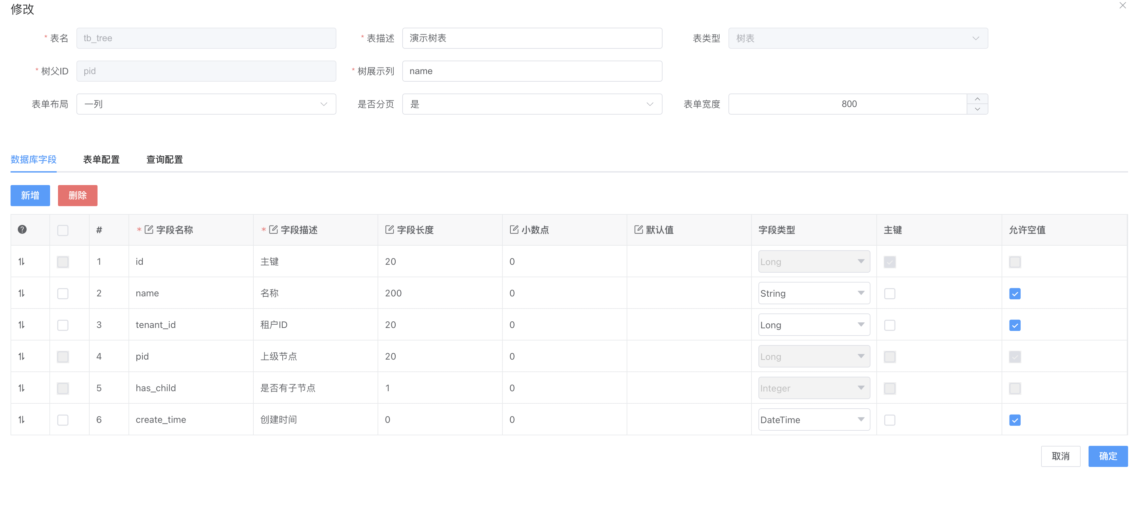Click the sort handle for tenant_id row
Image resolution: width=1136 pixels, height=515 pixels.
pos(21,325)
